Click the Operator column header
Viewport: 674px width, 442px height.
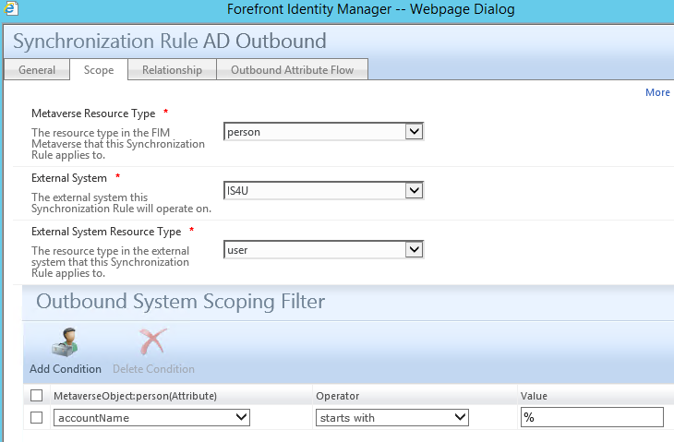click(337, 396)
